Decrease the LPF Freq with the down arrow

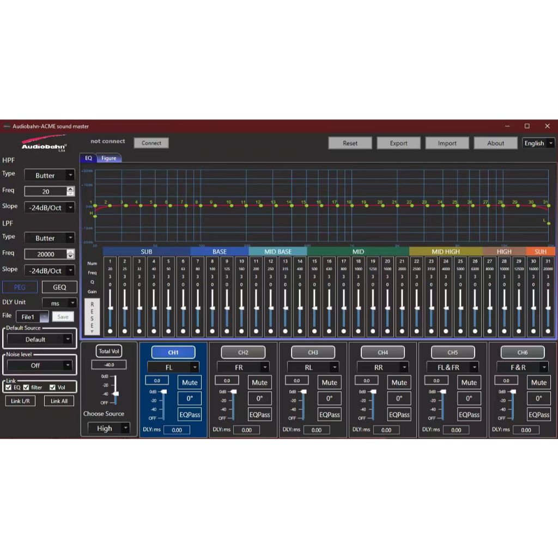[x=70, y=256]
